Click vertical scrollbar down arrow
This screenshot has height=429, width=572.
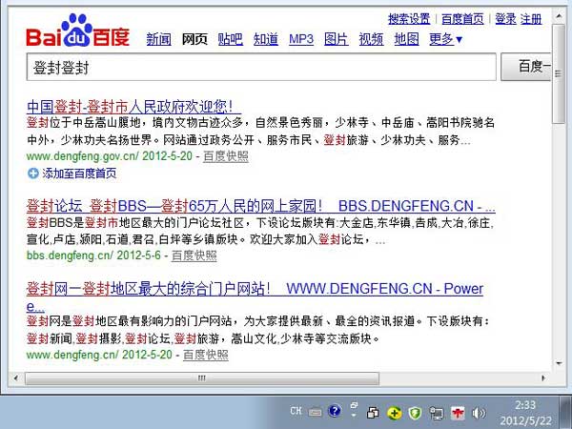point(559,363)
